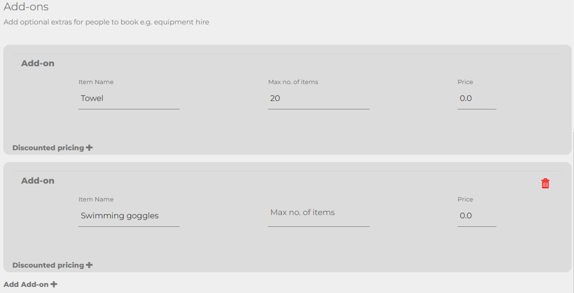Select the Add Add-on text link
Viewport: 574px width, 293px height.
click(x=26, y=284)
